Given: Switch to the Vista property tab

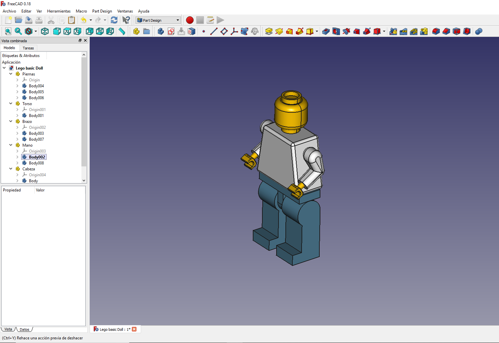Looking at the screenshot, I should pos(8,329).
